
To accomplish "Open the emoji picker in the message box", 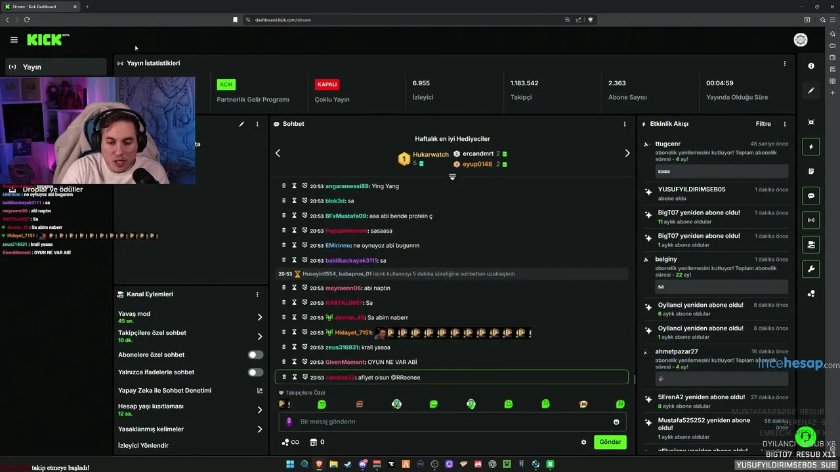I will (x=616, y=422).
